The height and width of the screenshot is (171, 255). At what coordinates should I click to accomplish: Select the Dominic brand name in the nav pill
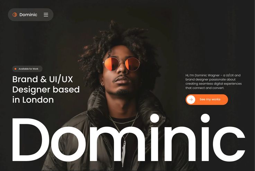point(28,15)
